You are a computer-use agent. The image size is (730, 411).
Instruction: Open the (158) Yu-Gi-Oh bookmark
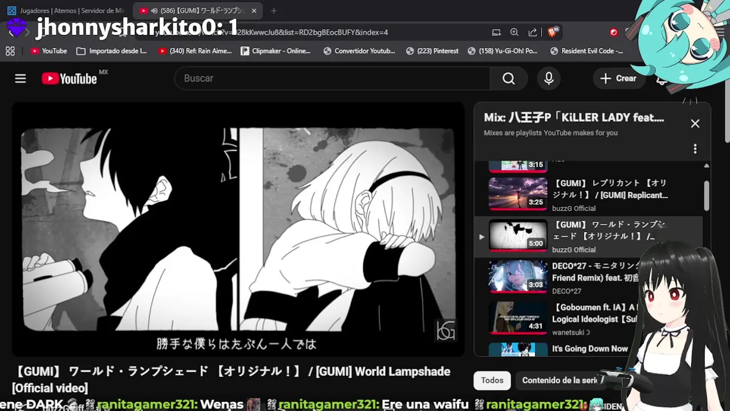coord(502,51)
